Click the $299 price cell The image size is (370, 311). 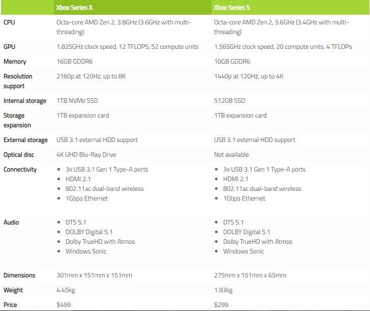coord(221,305)
